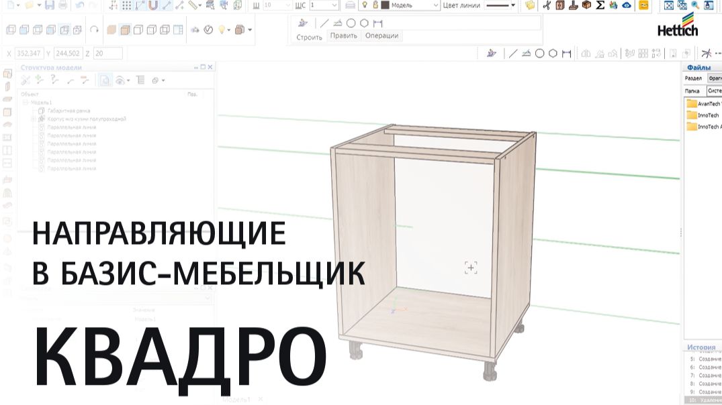
Task: Expand Корпус низ кухни полупроходной node
Action: pos(33,119)
